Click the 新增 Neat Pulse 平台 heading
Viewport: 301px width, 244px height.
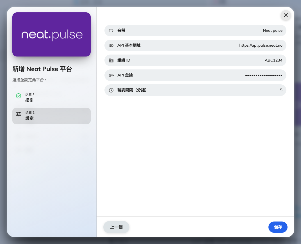point(42,69)
